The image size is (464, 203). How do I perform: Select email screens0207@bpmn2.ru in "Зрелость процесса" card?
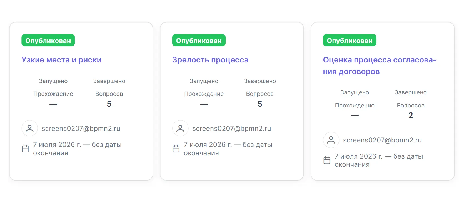232,129
